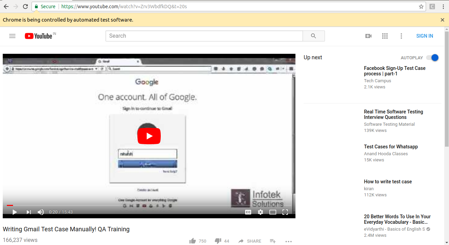Toggle closed captions (CC)
Screen dimensions: 449x245
pos(248,212)
